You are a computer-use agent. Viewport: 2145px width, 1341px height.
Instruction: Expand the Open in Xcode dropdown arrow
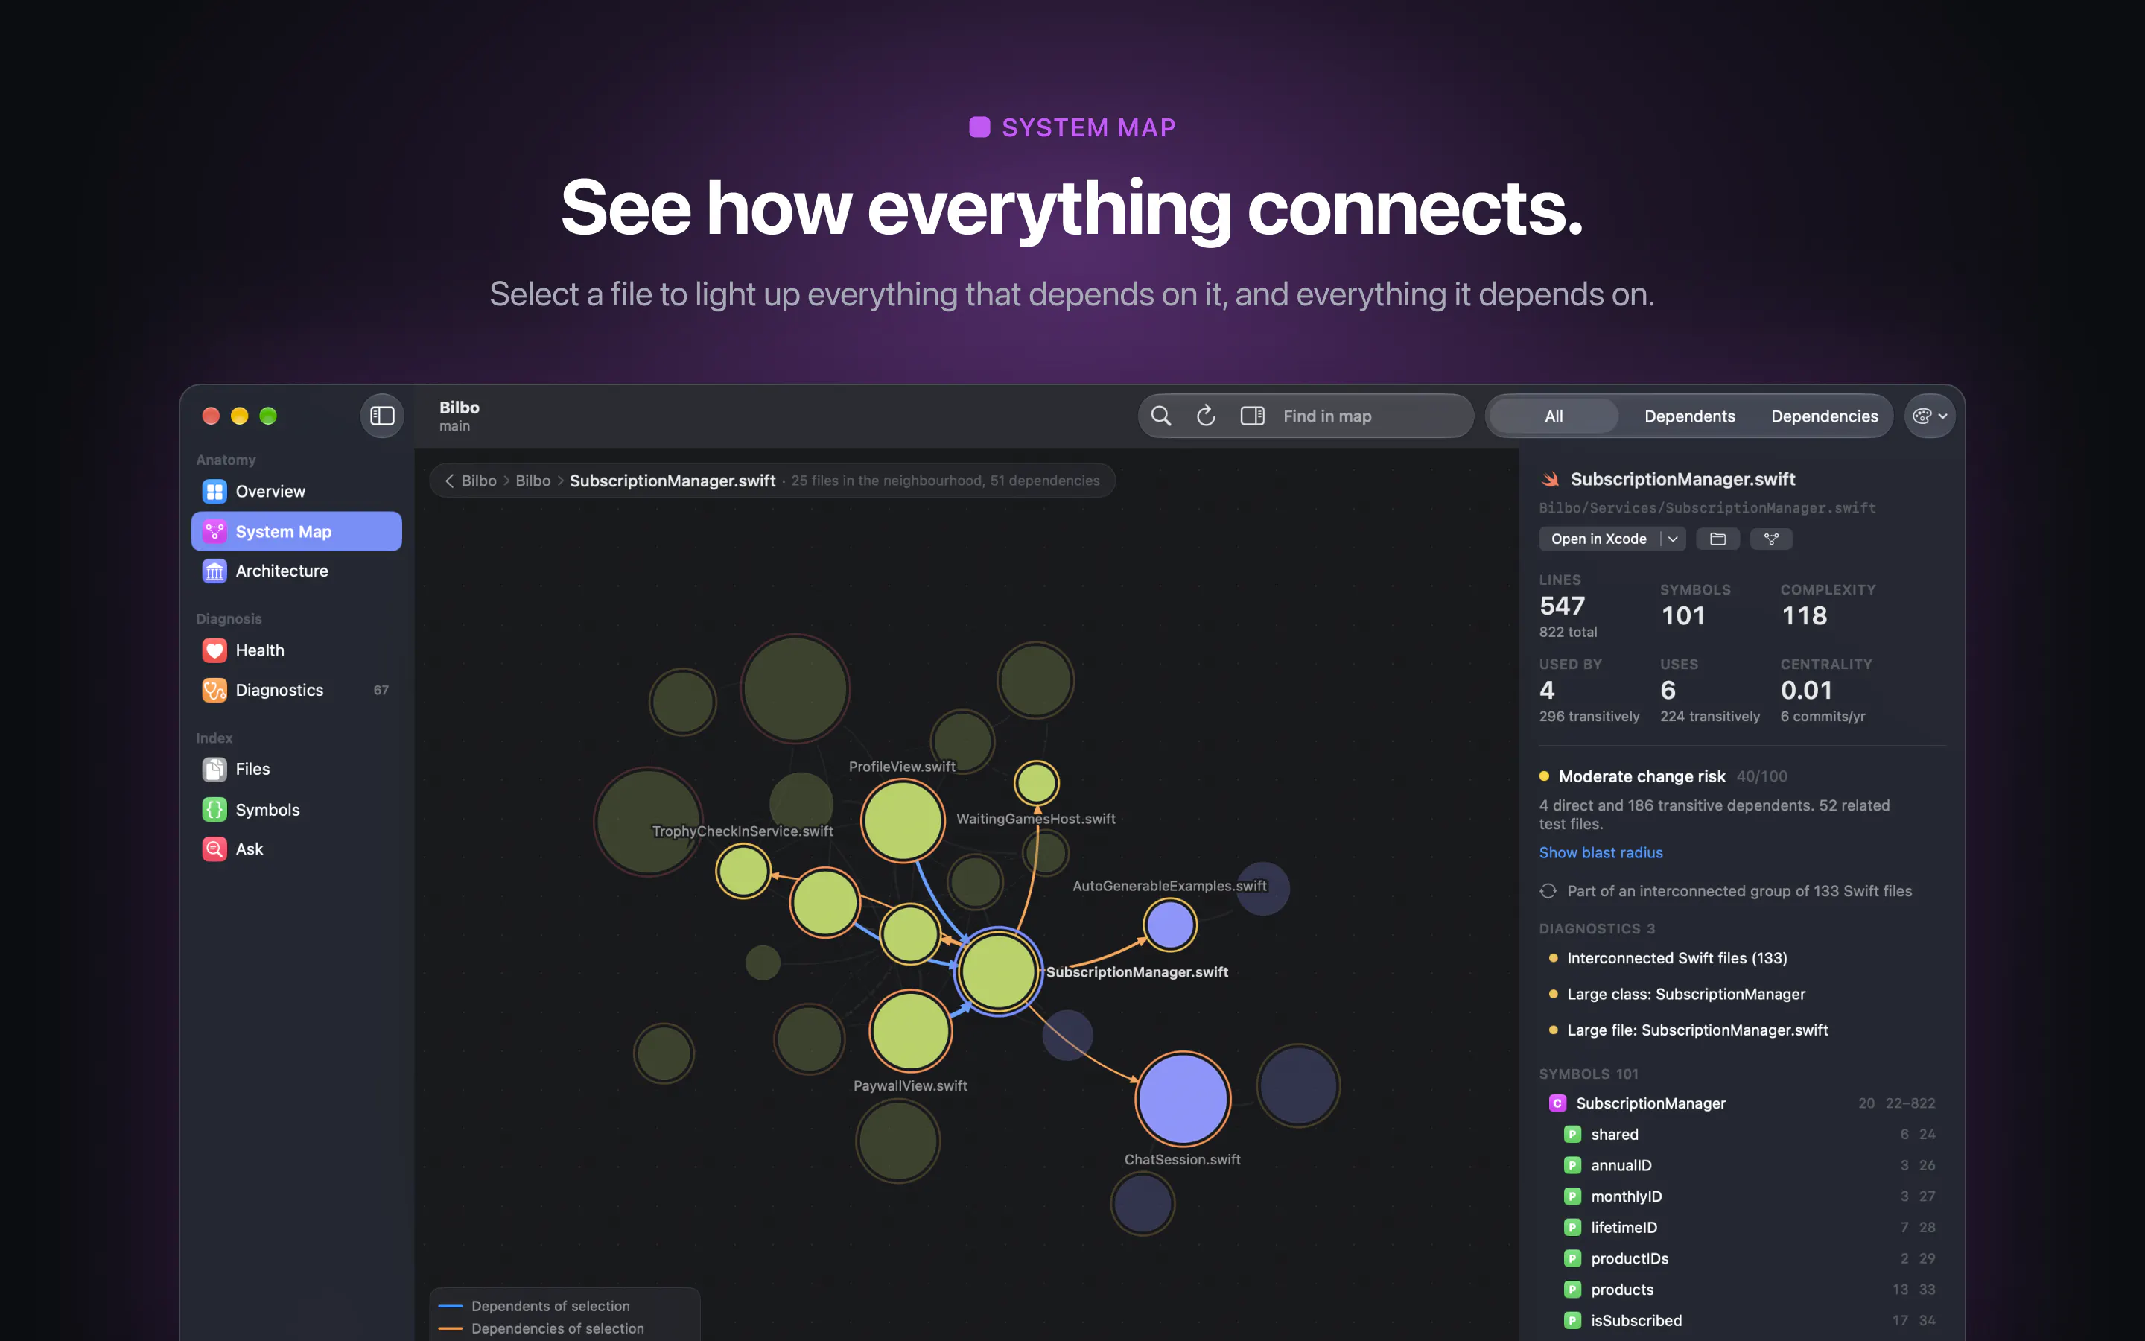(1674, 539)
